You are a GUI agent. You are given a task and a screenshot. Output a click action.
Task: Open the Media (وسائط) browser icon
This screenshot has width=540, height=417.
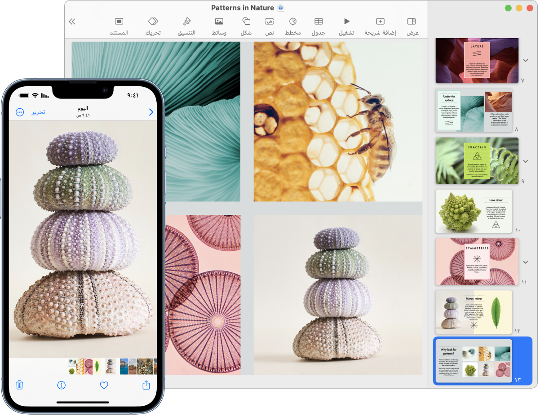pos(219,21)
